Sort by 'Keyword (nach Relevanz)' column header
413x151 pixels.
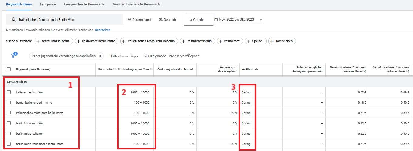(33, 69)
